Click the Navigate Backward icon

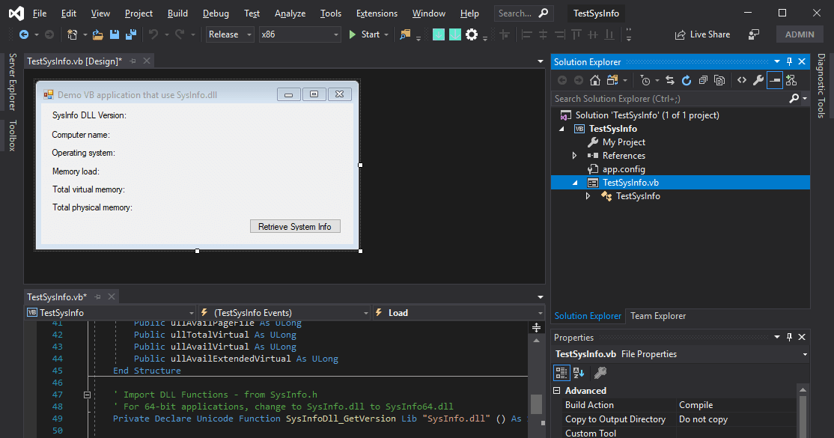25,34
